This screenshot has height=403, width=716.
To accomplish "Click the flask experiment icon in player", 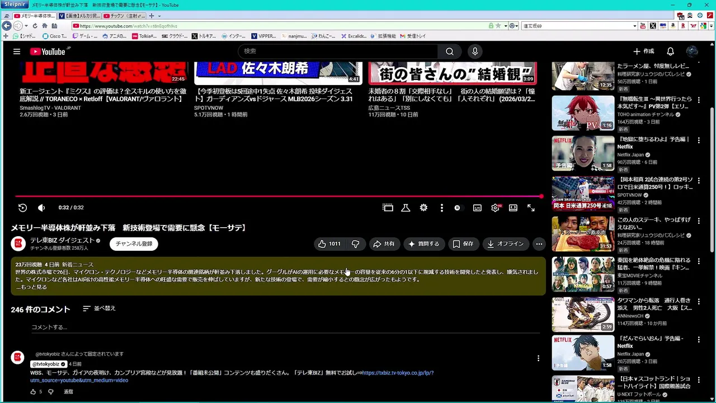I will (x=406, y=208).
